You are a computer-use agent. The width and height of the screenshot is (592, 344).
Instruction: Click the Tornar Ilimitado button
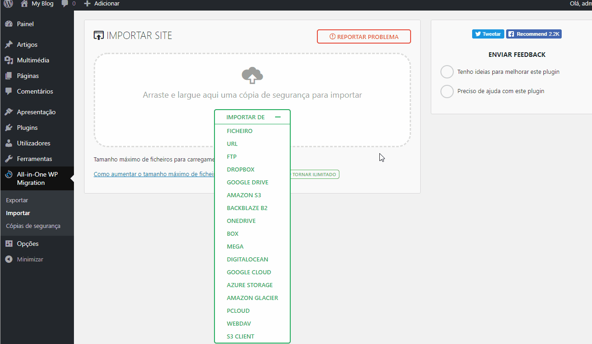[x=315, y=174]
